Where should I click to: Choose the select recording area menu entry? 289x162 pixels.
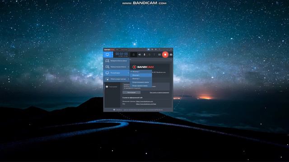(117, 61)
